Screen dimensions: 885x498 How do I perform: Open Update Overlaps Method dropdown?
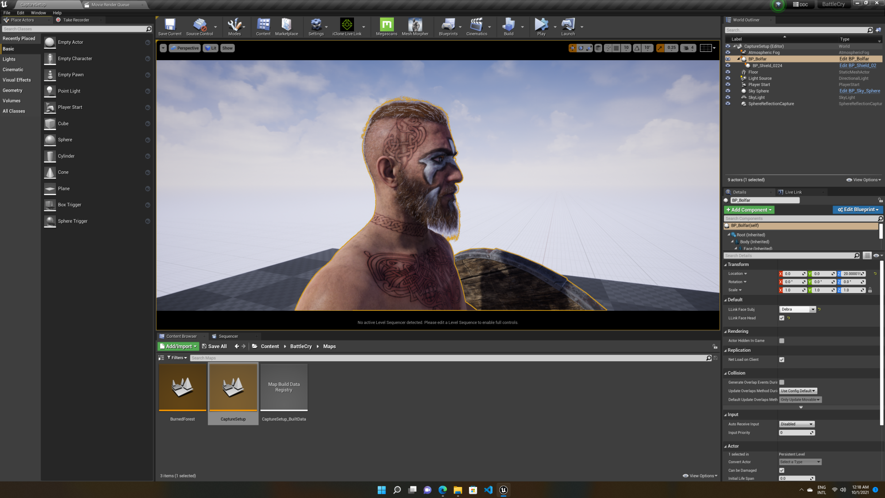pos(798,391)
